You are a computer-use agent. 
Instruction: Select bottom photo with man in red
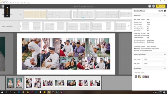coord(85,63)
